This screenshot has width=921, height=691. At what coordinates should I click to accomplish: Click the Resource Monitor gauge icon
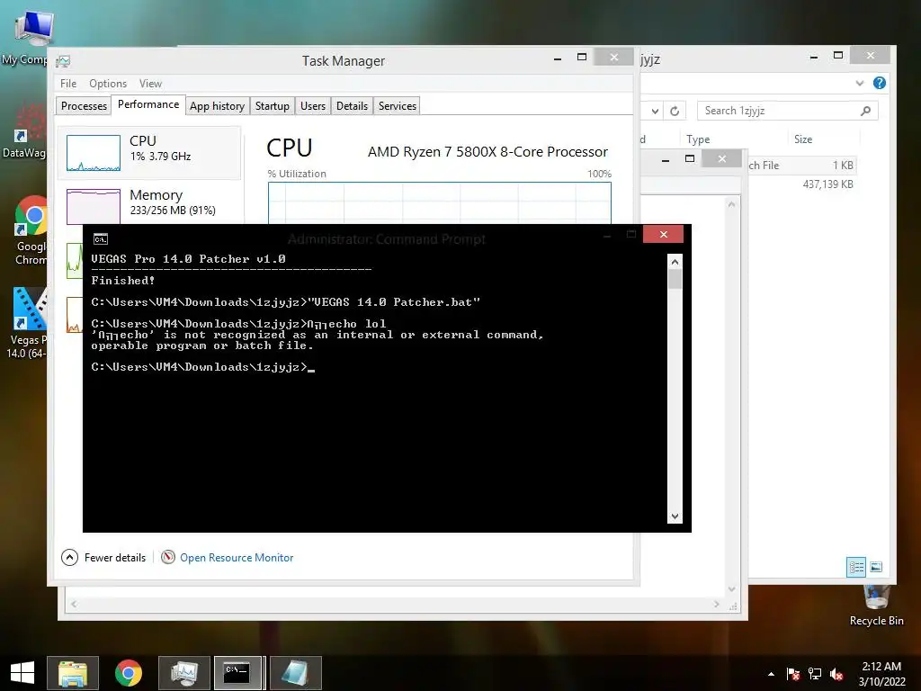pyautogui.click(x=168, y=556)
